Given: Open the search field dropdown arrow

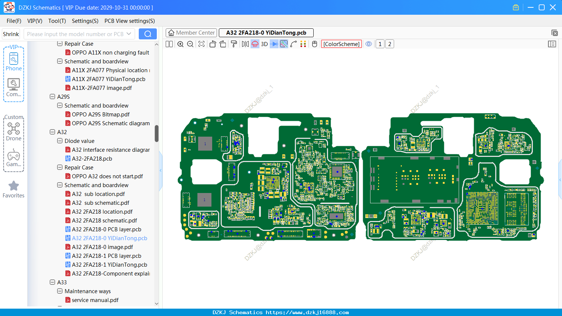Looking at the screenshot, I should pyautogui.click(x=129, y=34).
